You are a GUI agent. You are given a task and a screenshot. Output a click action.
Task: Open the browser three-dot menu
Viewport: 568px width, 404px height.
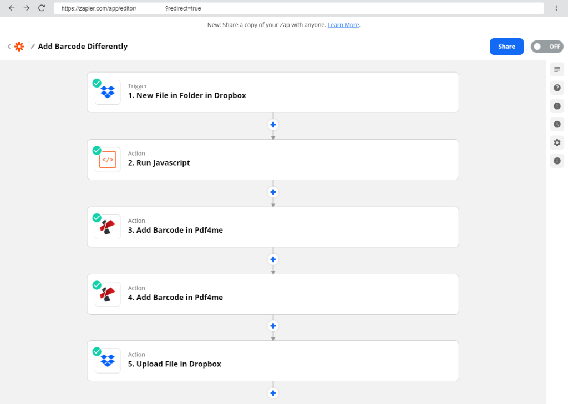(x=556, y=8)
